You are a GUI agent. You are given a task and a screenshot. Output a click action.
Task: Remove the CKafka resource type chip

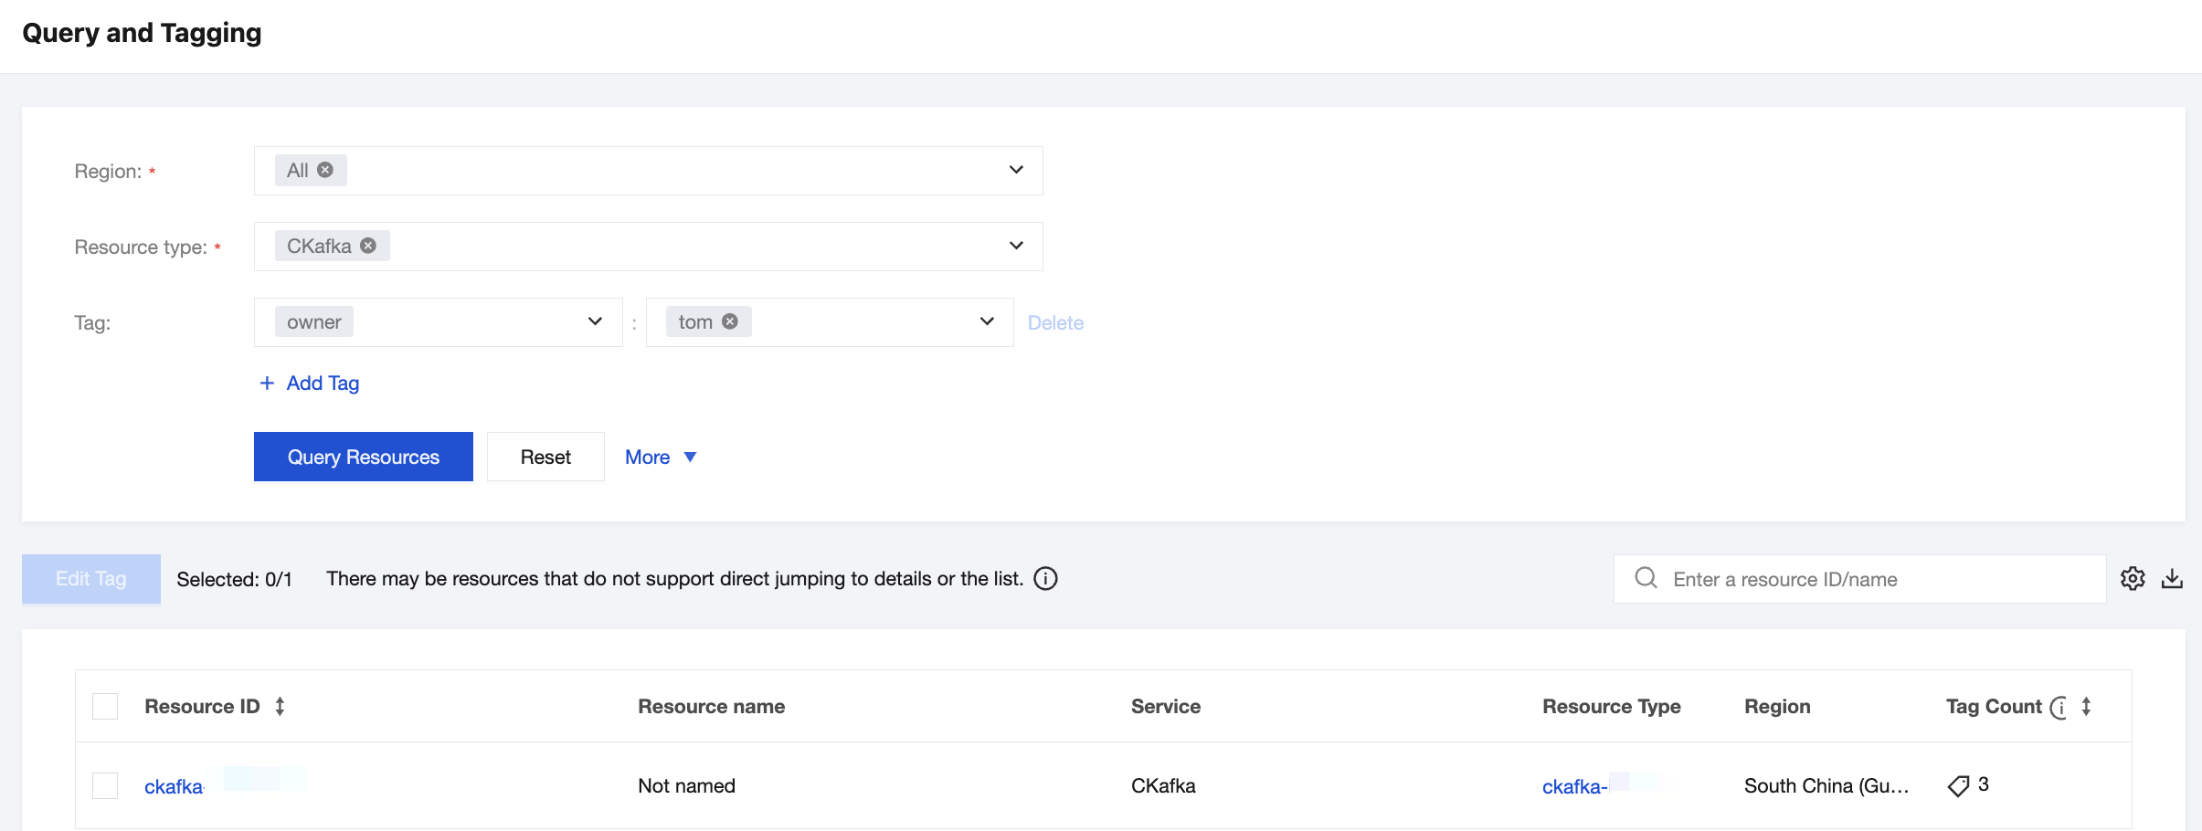368,246
